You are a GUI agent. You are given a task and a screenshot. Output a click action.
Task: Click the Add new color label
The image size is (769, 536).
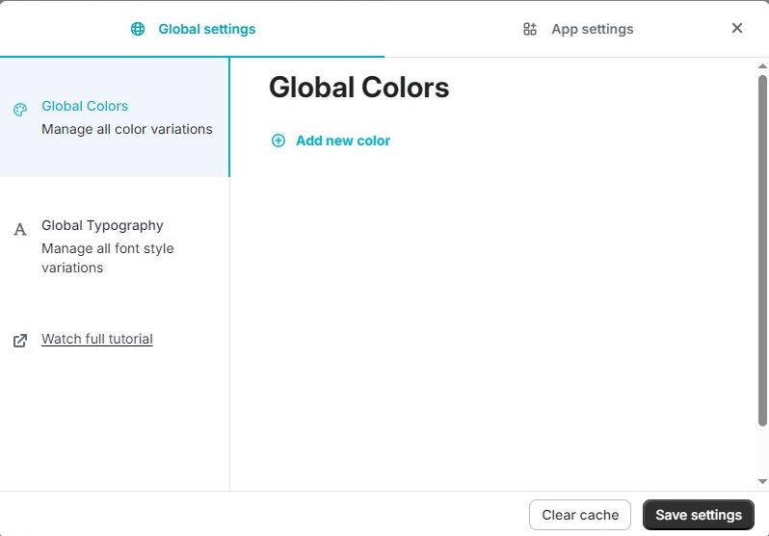tap(343, 140)
